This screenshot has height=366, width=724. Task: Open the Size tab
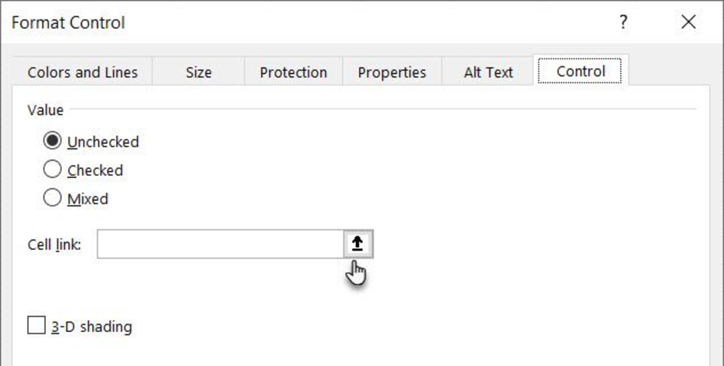198,72
